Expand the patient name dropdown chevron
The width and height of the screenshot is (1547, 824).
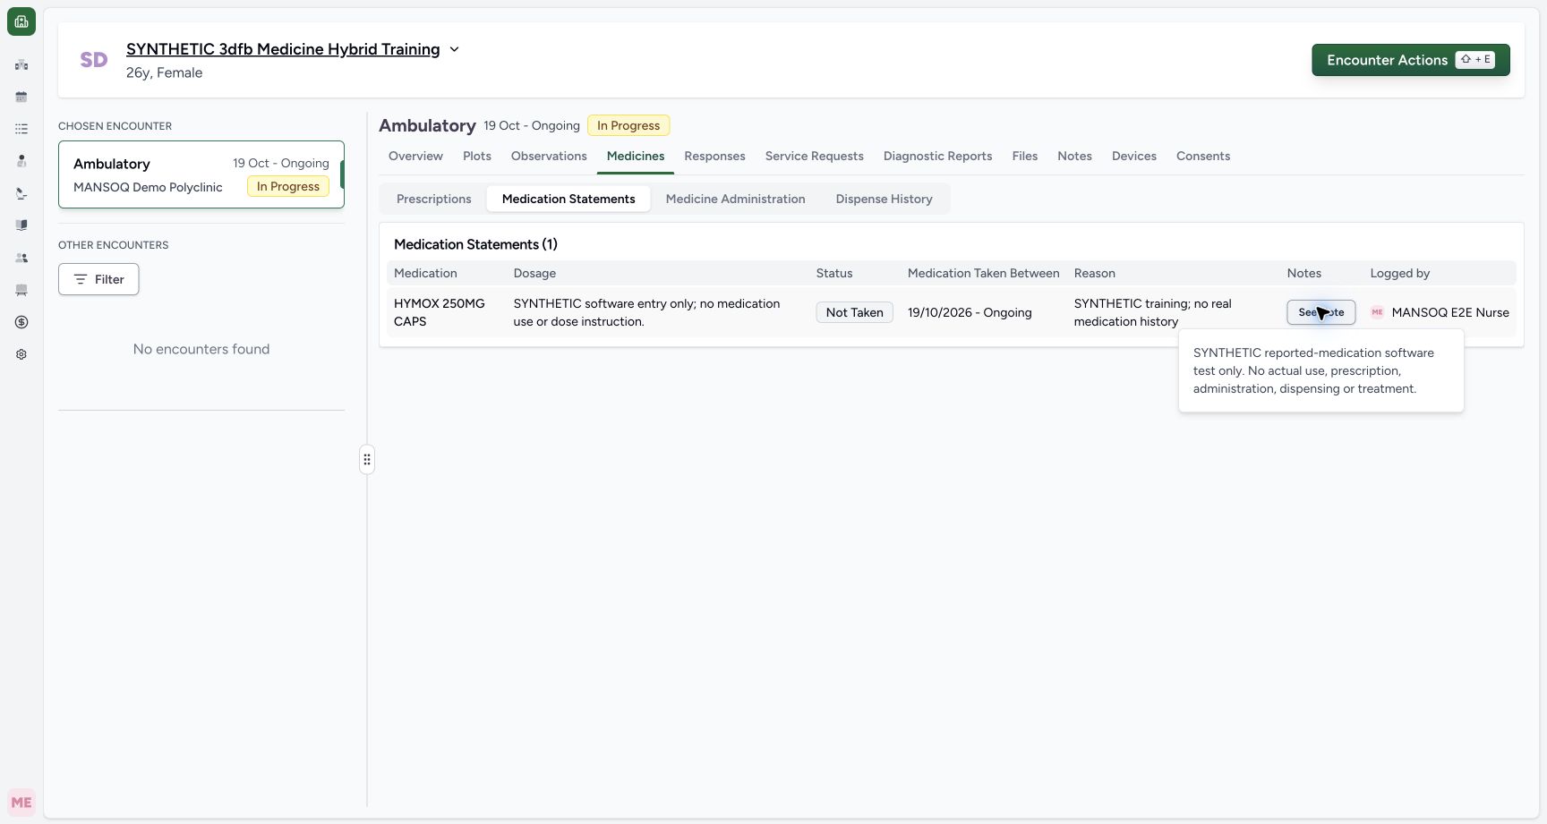[454, 49]
